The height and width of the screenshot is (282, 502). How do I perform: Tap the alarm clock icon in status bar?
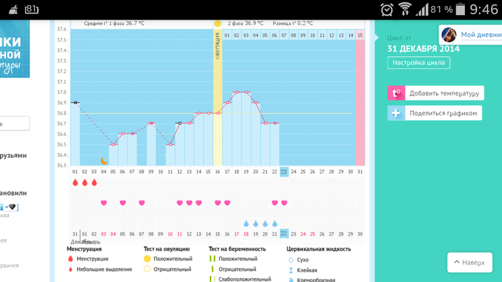387,9
